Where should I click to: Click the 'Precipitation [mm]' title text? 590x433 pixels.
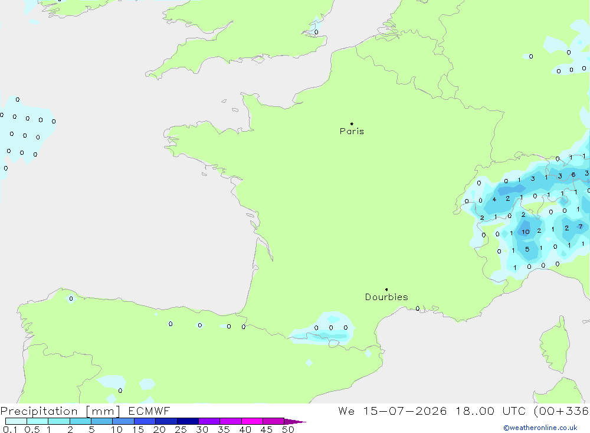pos(60,411)
